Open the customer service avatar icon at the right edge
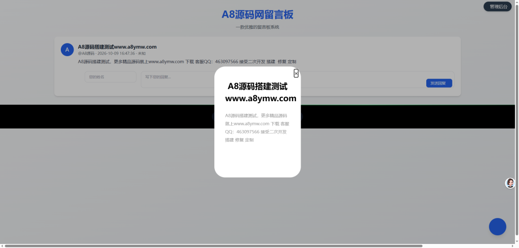The height and width of the screenshot is (248, 519). (x=510, y=183)
